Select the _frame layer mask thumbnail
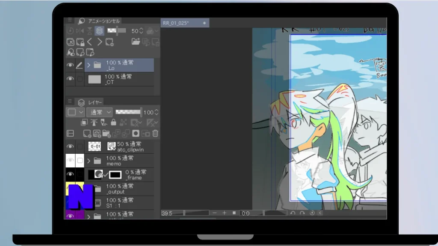The image size is (438, 246). point(115,175)
